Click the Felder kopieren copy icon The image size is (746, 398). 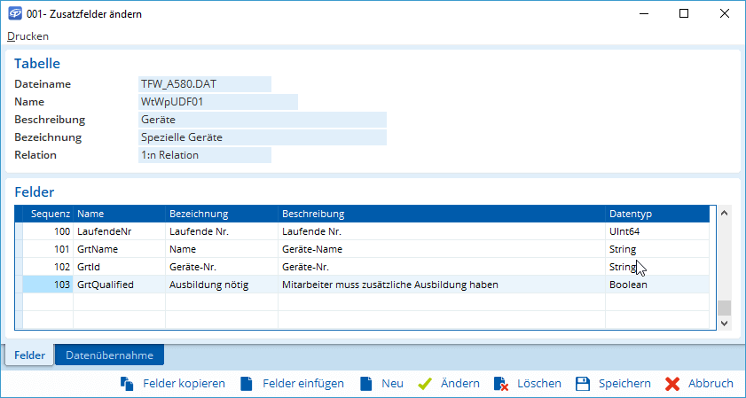click(x=127, y=384)
